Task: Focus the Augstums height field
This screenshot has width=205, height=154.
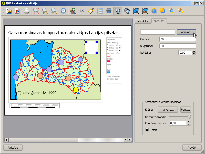Action: [178, 46]
